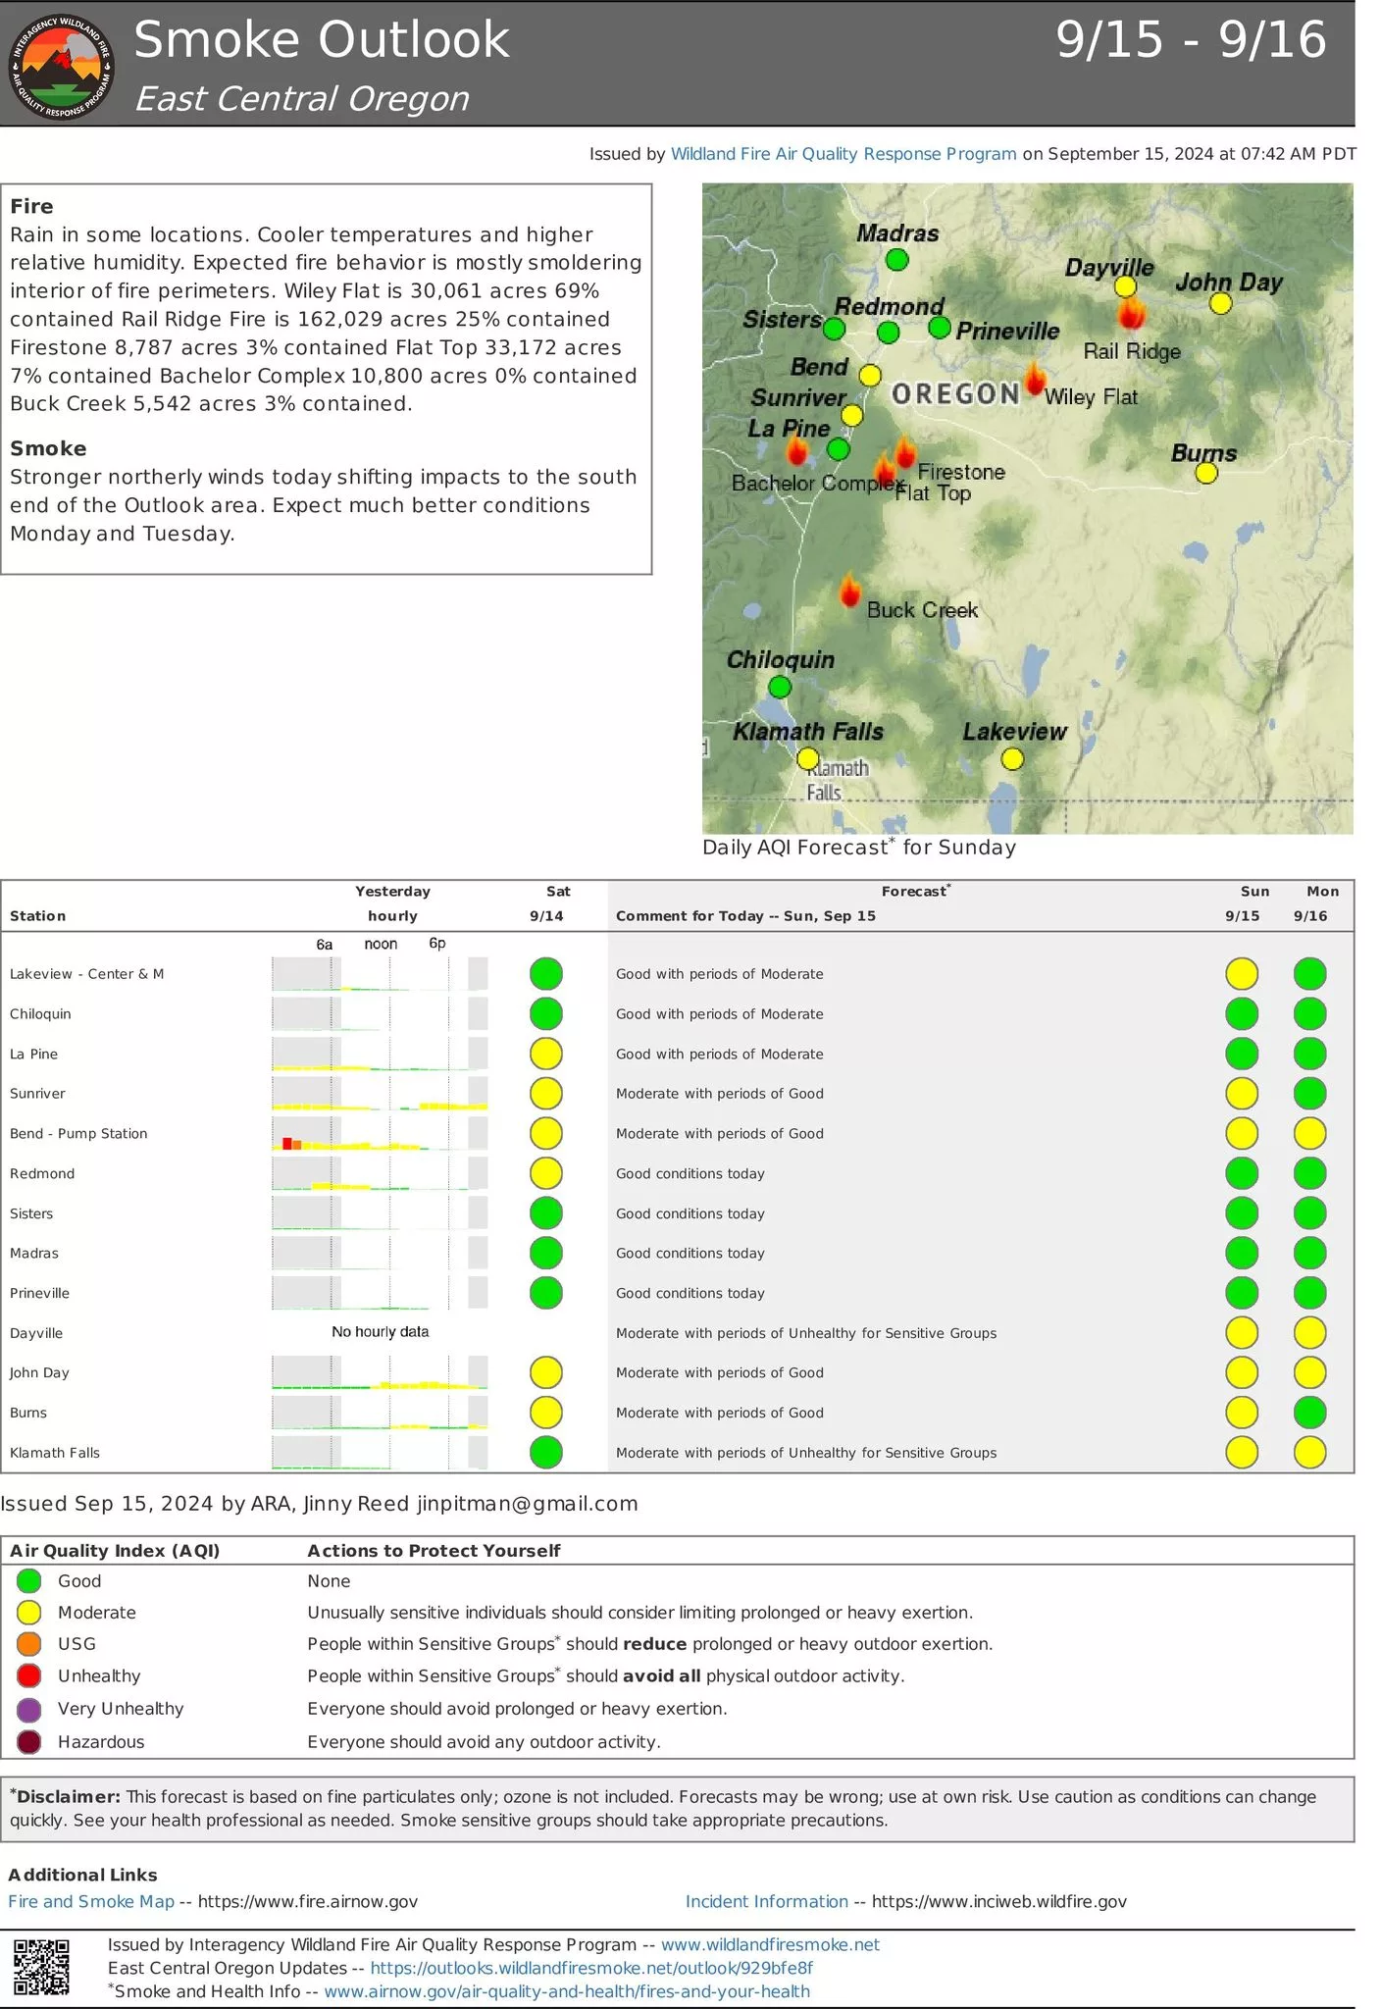Select the John Day yellow marker on map
This screenshot has height=2009, width=1380.
pyautogui.click(x=1220, y=303)
